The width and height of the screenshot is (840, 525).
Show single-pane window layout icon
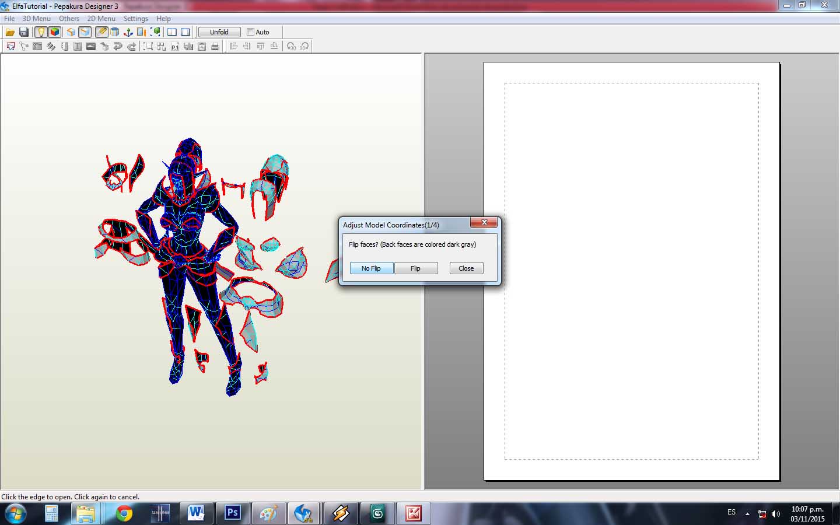tap(185, 32)
